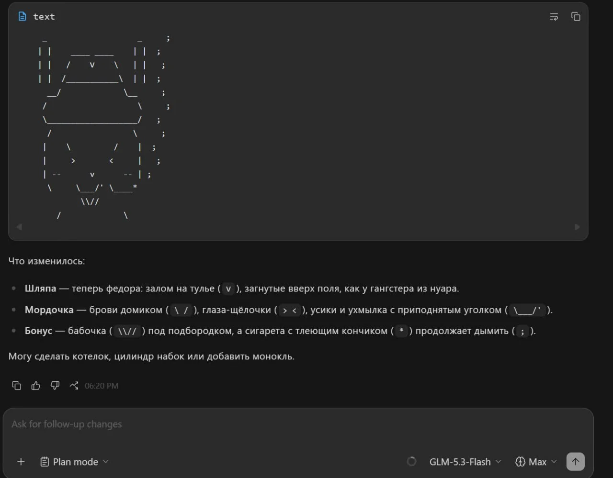
Task: Focus the Ask for follow-up changes field
Action: (298, 424)
